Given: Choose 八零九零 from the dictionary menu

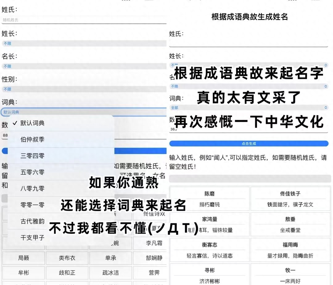Looking at the screenshot, I should click(61, 188).
